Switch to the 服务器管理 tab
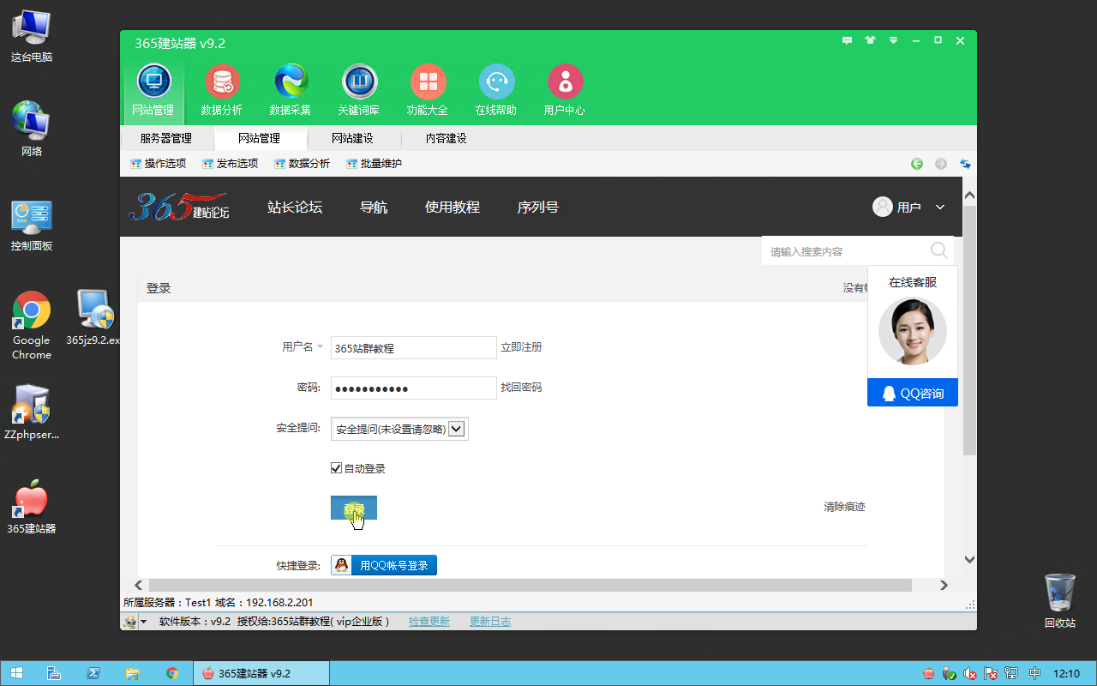The image size is (1097, 686). [x=166, y=138]
